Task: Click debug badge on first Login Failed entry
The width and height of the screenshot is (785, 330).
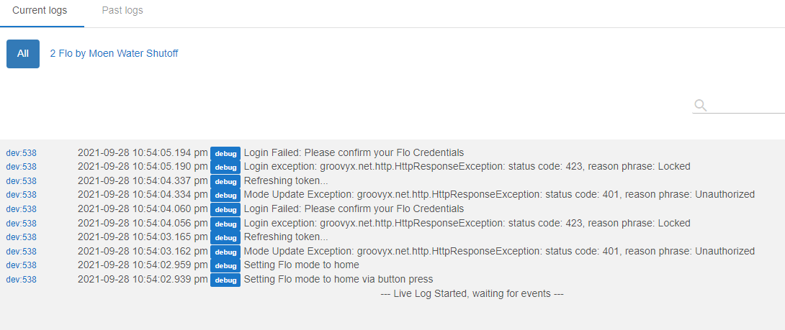Action: (225, 153)
